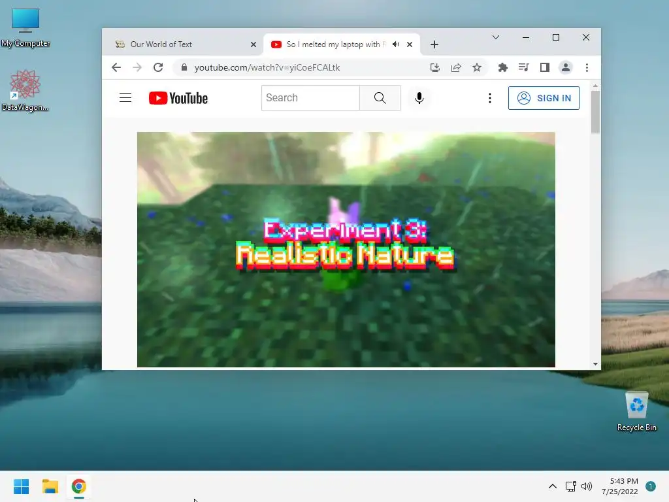Click the YouTube logo
Image resolution: width=669 pixels, height=502 pixels.
[178, 98]
